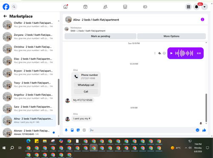This screenshot has width=213, height=158.
Task: Open more options for the voice message
Action: [155, 53]
